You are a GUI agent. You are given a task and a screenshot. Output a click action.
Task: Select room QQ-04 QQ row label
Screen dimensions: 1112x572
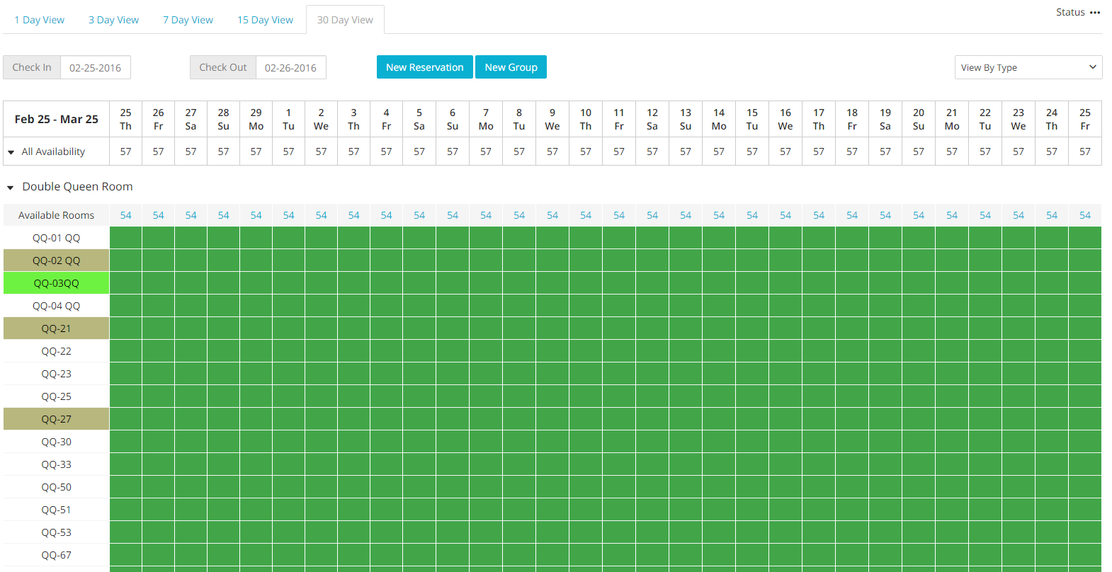tap(56, 306)
